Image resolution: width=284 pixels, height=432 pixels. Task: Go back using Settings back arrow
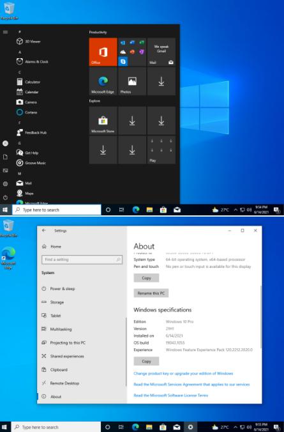coord(44,231)
